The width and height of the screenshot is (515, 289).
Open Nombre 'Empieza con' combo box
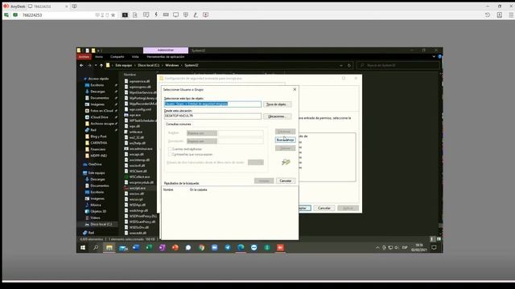click(202, 133)
